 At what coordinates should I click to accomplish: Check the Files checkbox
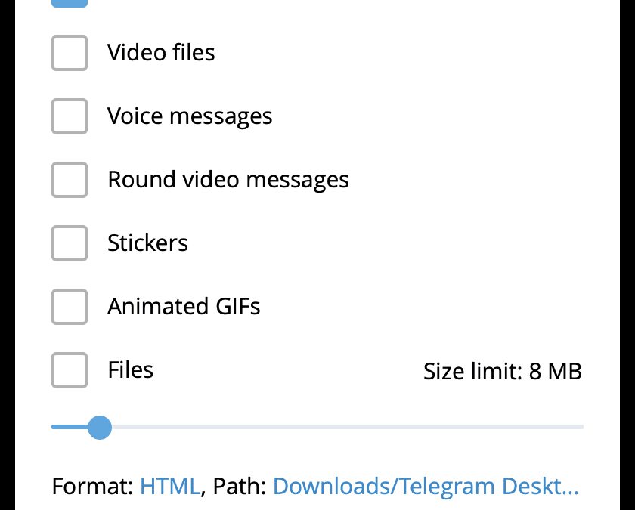click(x=70, y=370)
